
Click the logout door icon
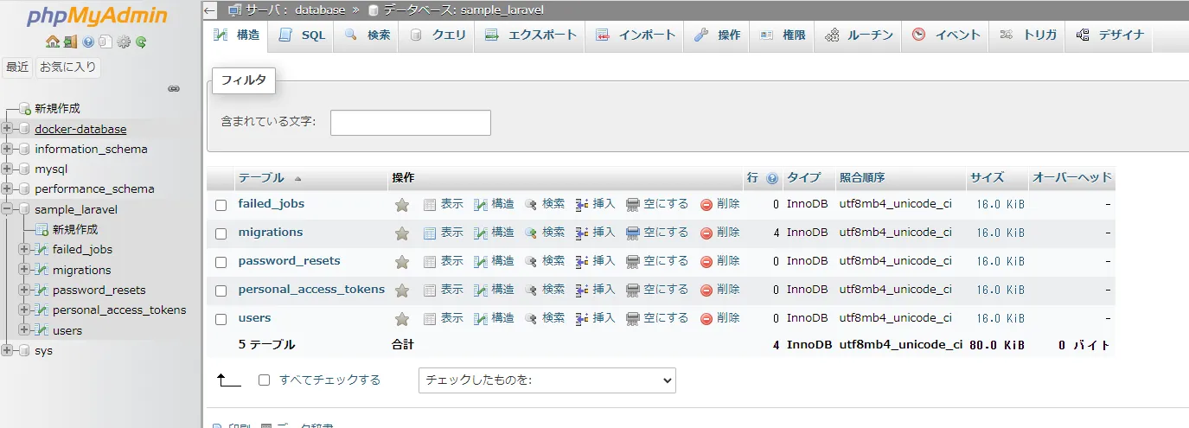coord(70,42)
